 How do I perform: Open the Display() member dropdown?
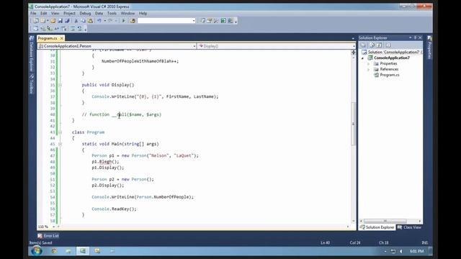tap(354, 46)
